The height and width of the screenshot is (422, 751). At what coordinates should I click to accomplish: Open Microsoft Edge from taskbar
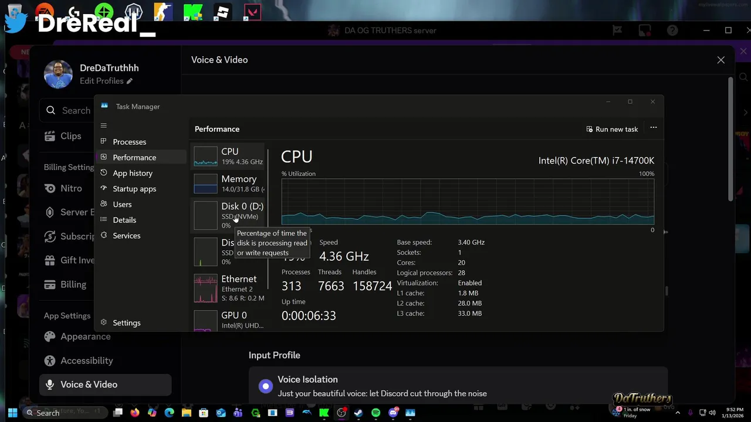click(170, 413)
